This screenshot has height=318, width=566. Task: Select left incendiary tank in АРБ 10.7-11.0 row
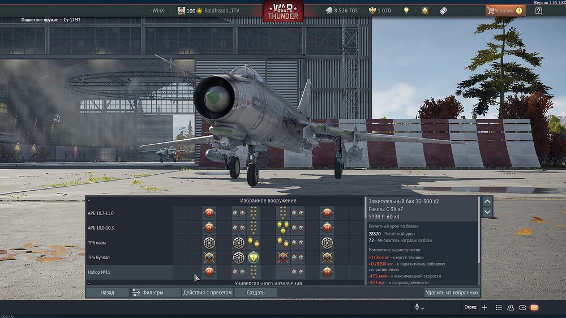tap(209, 213)
